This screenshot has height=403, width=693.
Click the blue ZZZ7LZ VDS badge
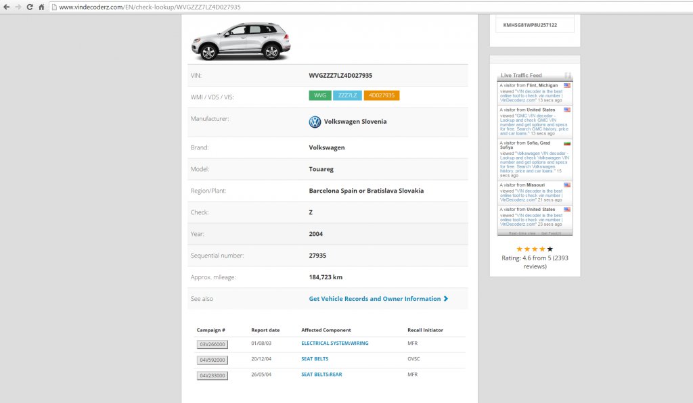tap(347, 95)
